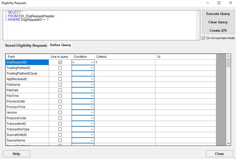Click the Criteria column header
This screenshot has height=159, width=236.
coord(125,57)
